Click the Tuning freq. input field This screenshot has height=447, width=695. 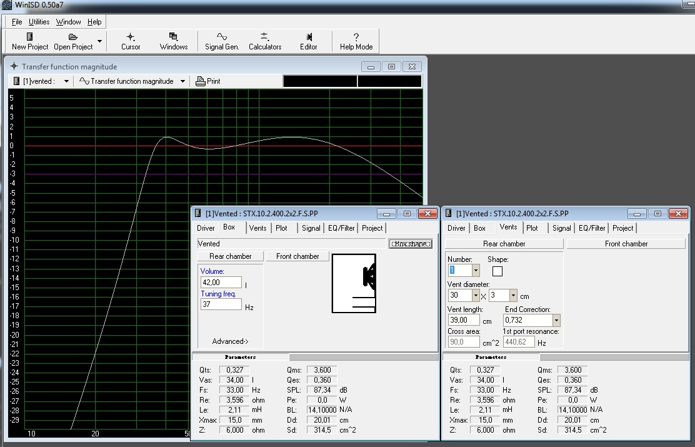point(221,304)
